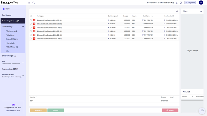Click 'Dela den med oss!' feedback link
The width and height of the screenshot is (207, 116).
(13, 111)
